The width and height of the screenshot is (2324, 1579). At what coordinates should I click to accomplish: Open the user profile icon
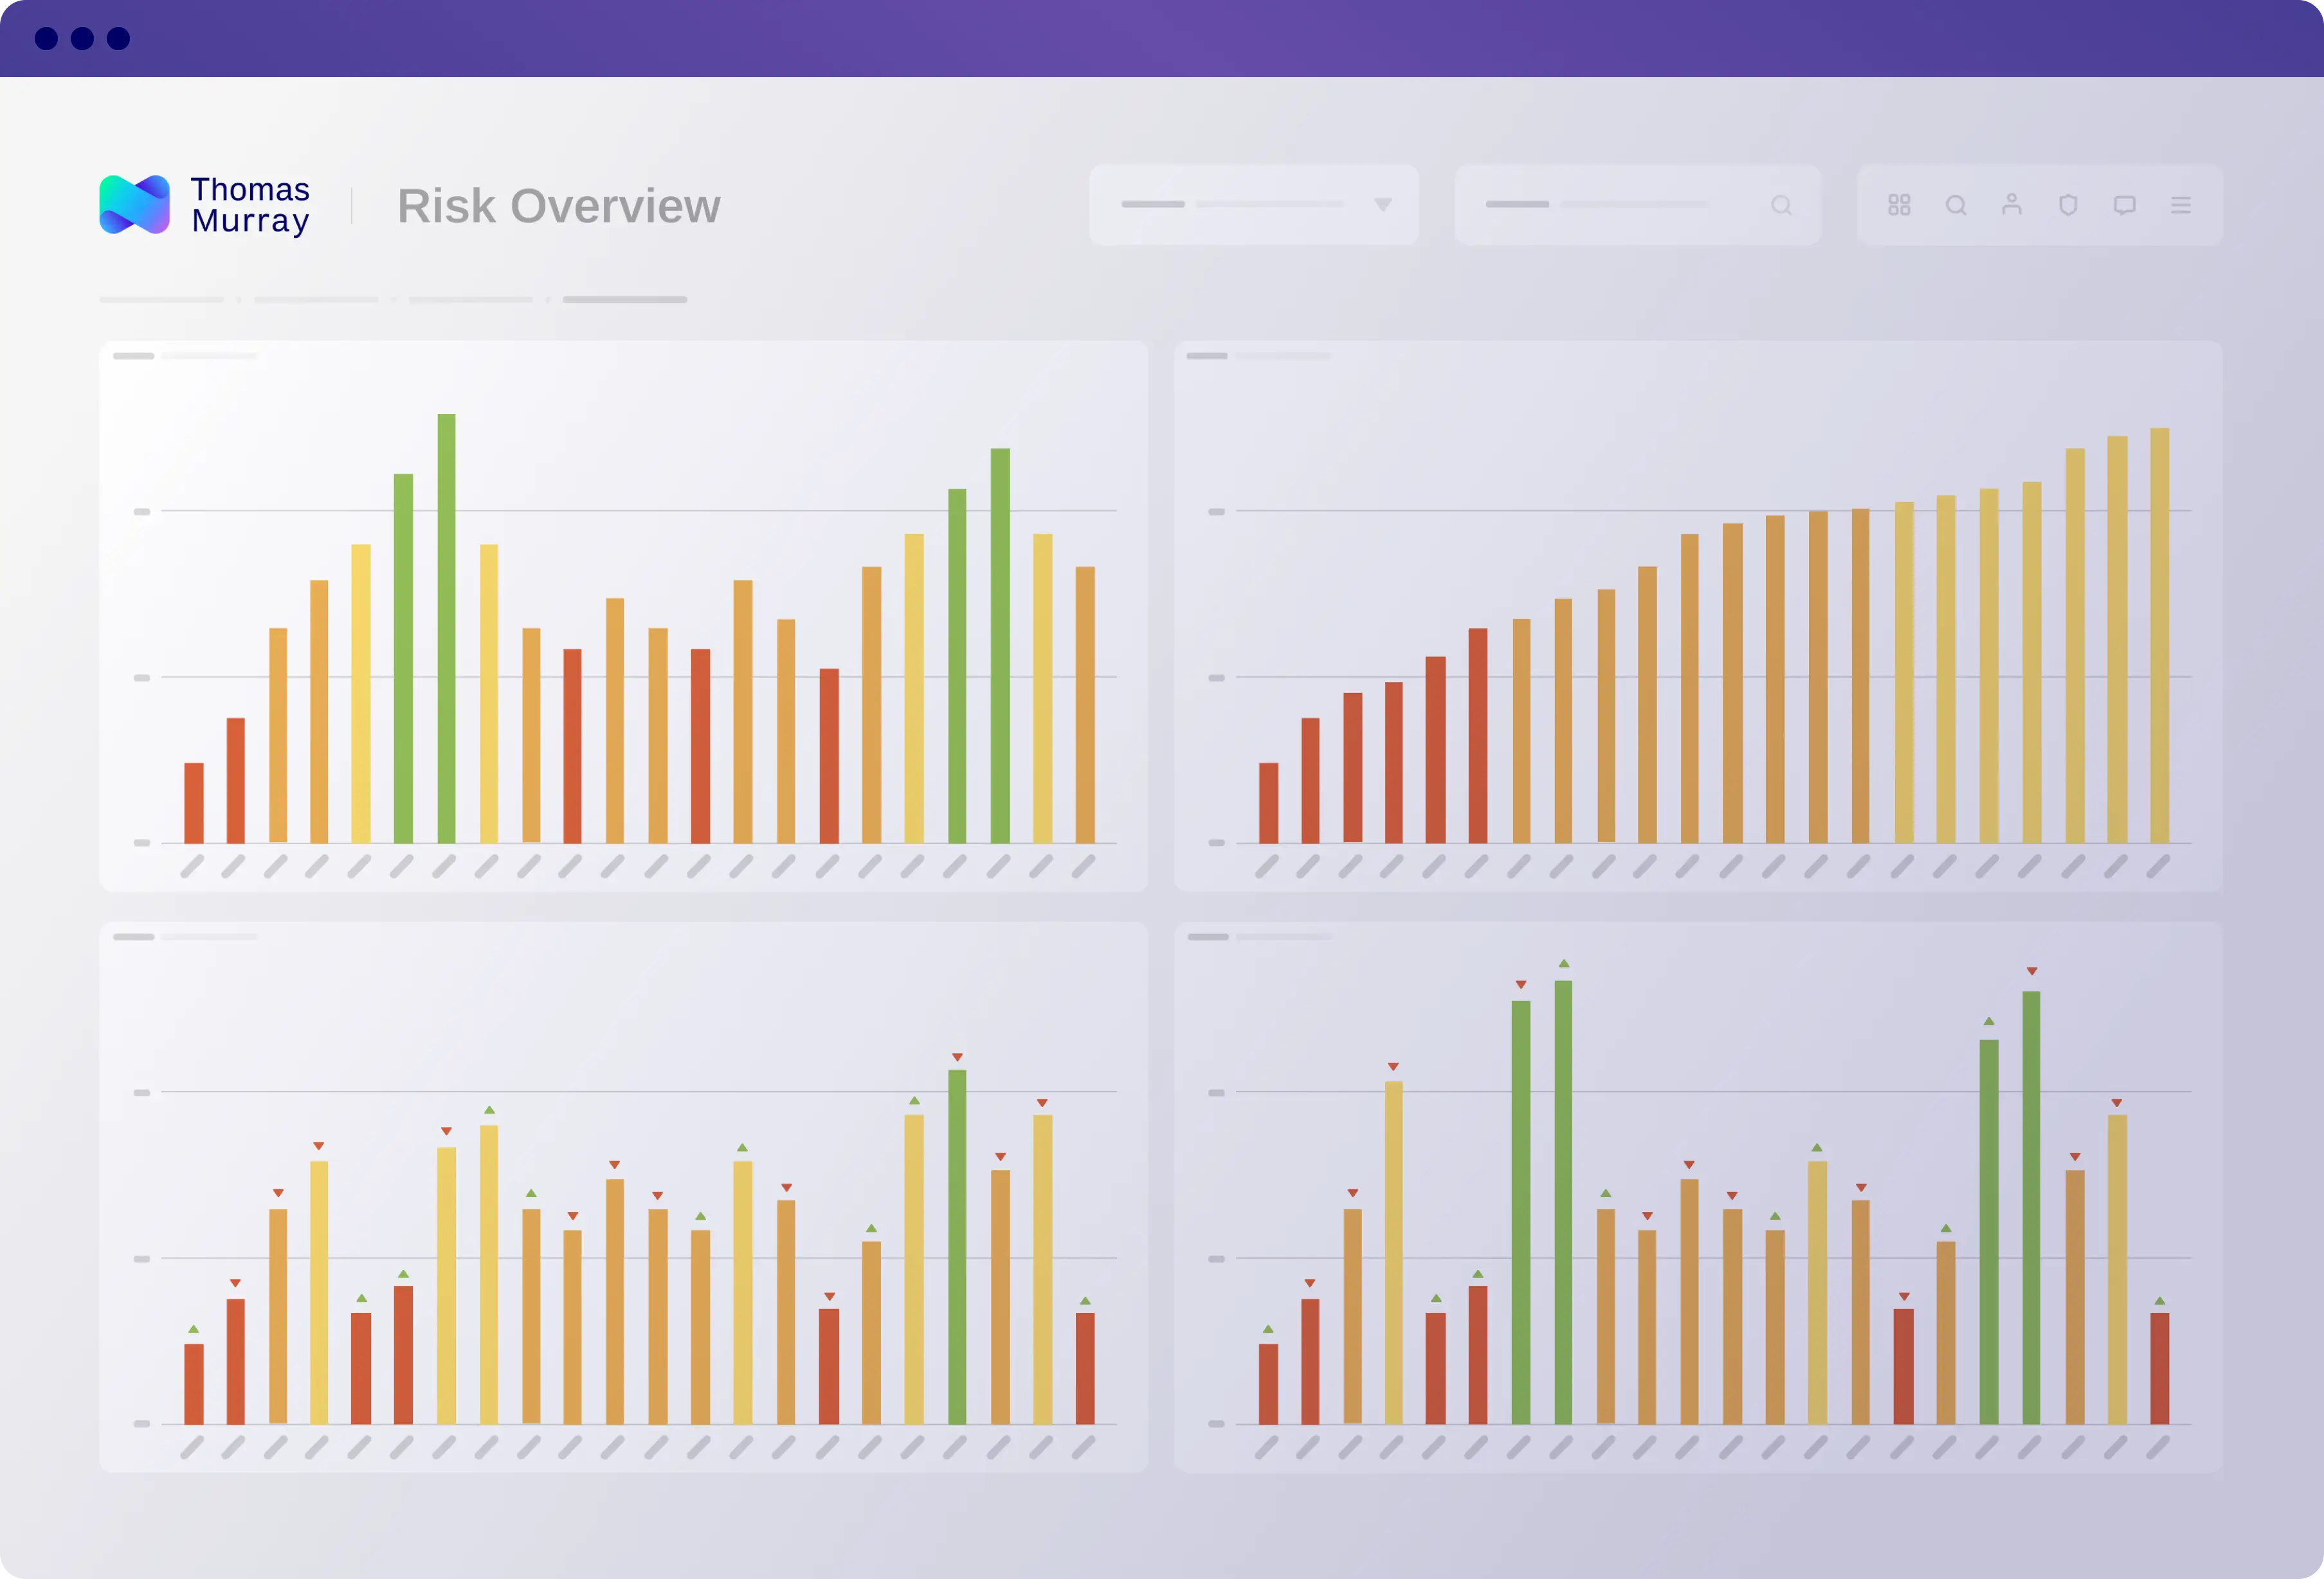point(2012,205)
